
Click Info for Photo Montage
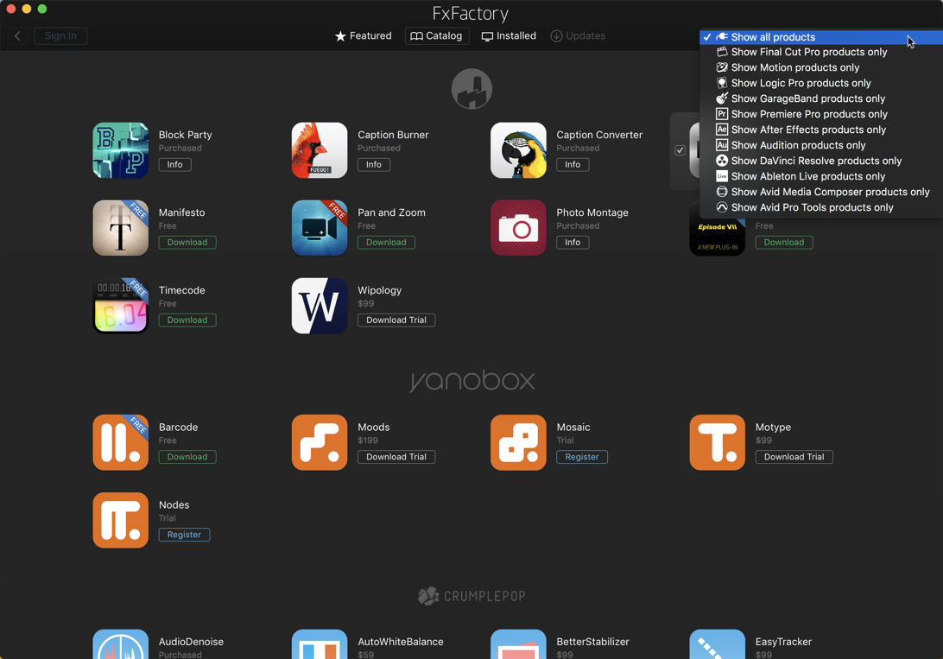(x=573, y=243)
